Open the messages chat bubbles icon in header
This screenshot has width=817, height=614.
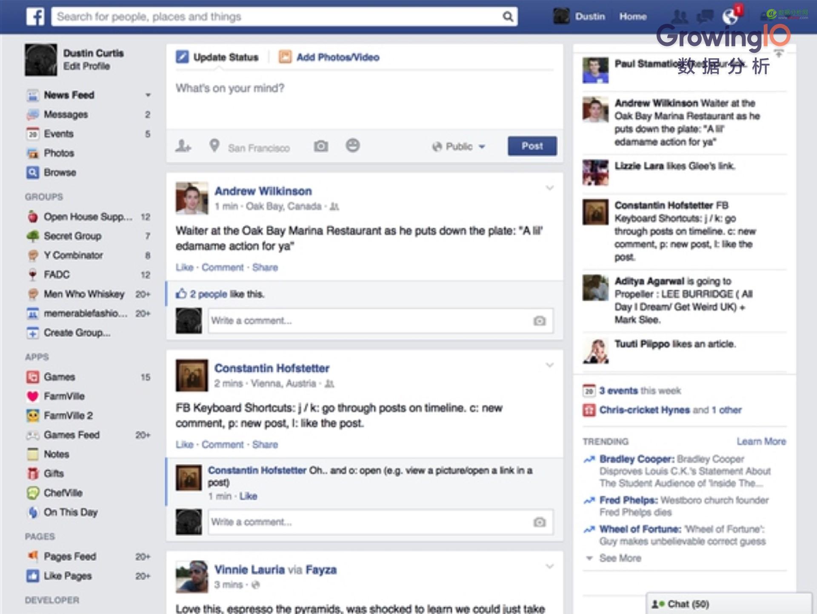click(705, 17)
